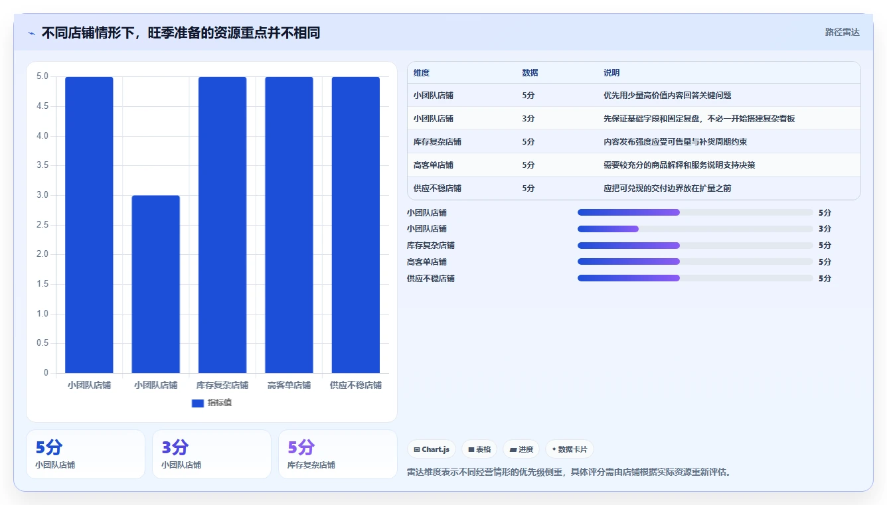This screenshot has height=505, width=887.
Task: Click the diamond icon in 数据卡片 chip
Action: tap(554, 449)
